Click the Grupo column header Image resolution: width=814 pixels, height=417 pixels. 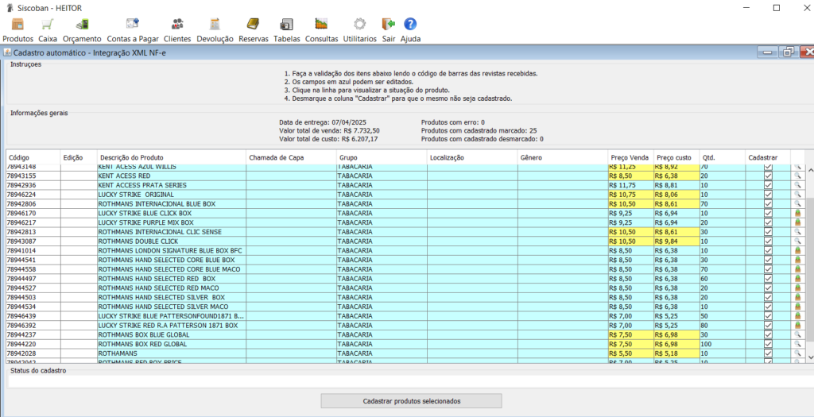point(382,157)
